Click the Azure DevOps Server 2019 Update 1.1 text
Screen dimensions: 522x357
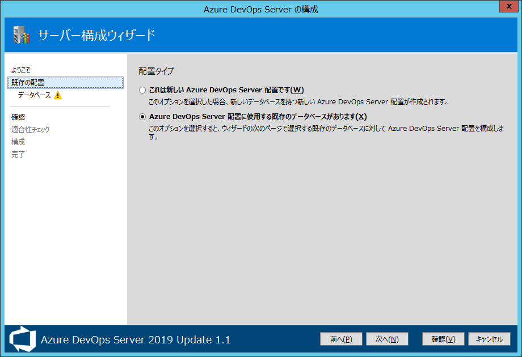[x=136, y=339]
